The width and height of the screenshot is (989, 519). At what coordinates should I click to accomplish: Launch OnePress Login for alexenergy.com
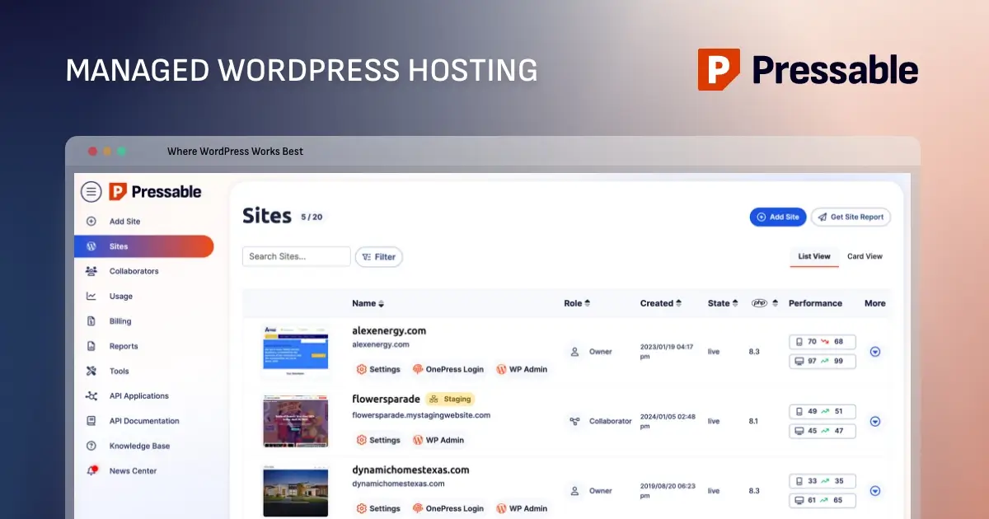coord(448,369)
